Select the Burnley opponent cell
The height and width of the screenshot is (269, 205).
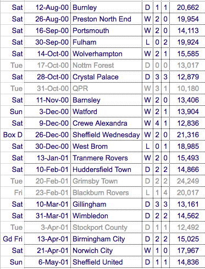106,7
